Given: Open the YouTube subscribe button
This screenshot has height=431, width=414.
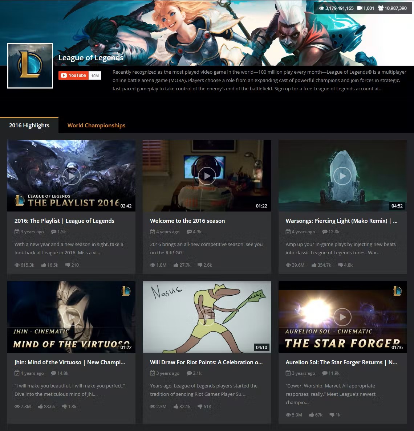Looking at the screenshot, I should [x=73, y=75].
